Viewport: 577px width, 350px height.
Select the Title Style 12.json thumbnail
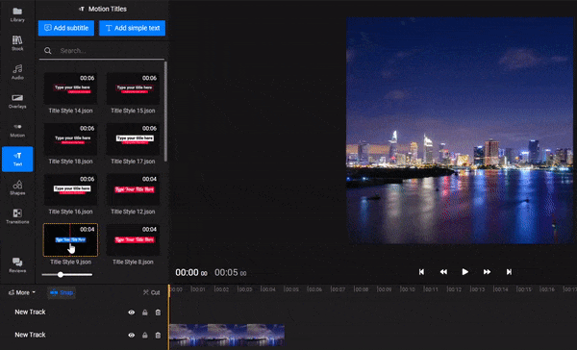coord(133,189)
